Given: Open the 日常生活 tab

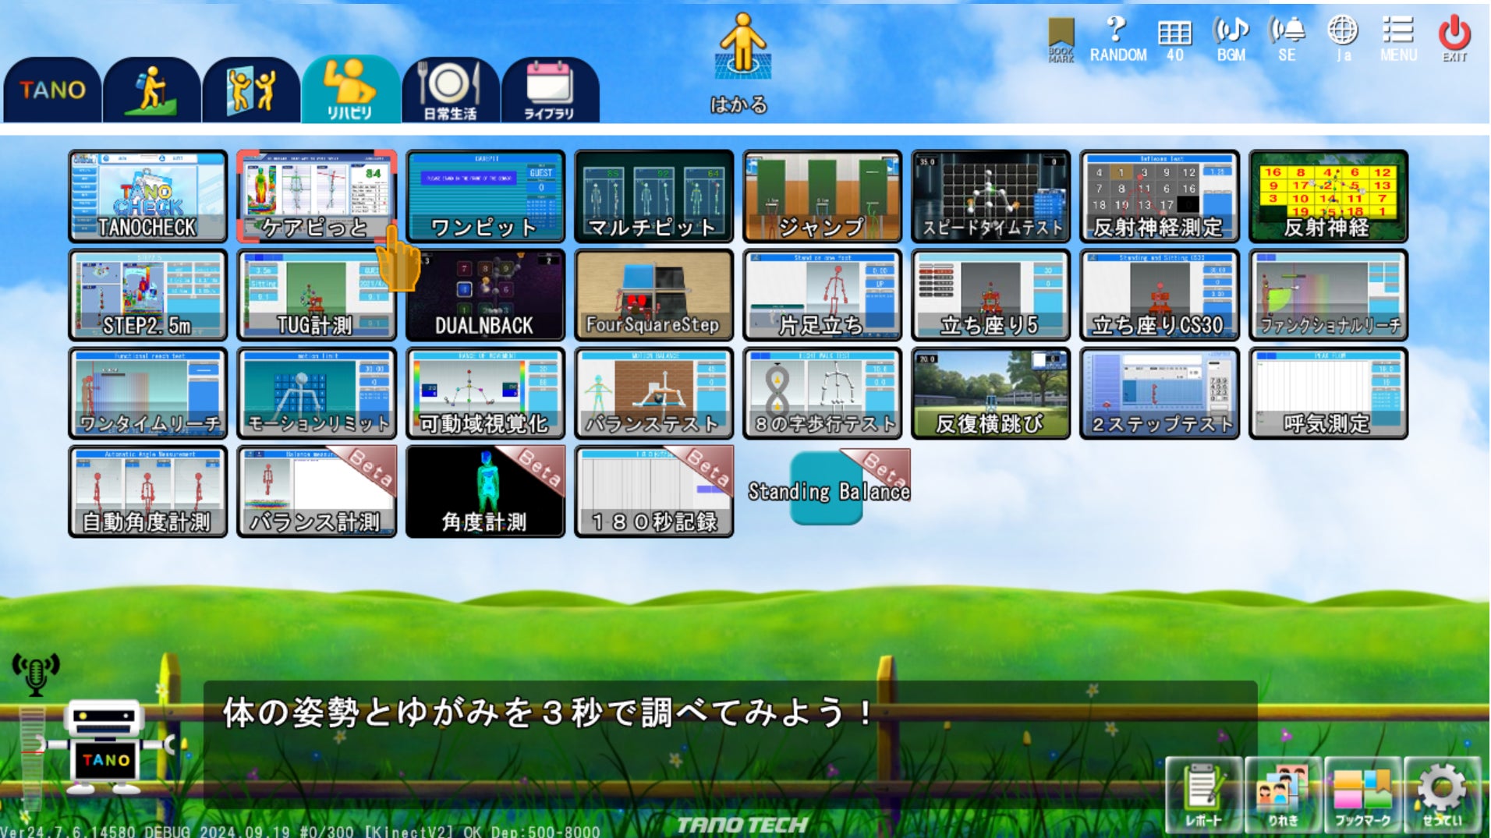Looking at the screenshot, I should [451, 90].
